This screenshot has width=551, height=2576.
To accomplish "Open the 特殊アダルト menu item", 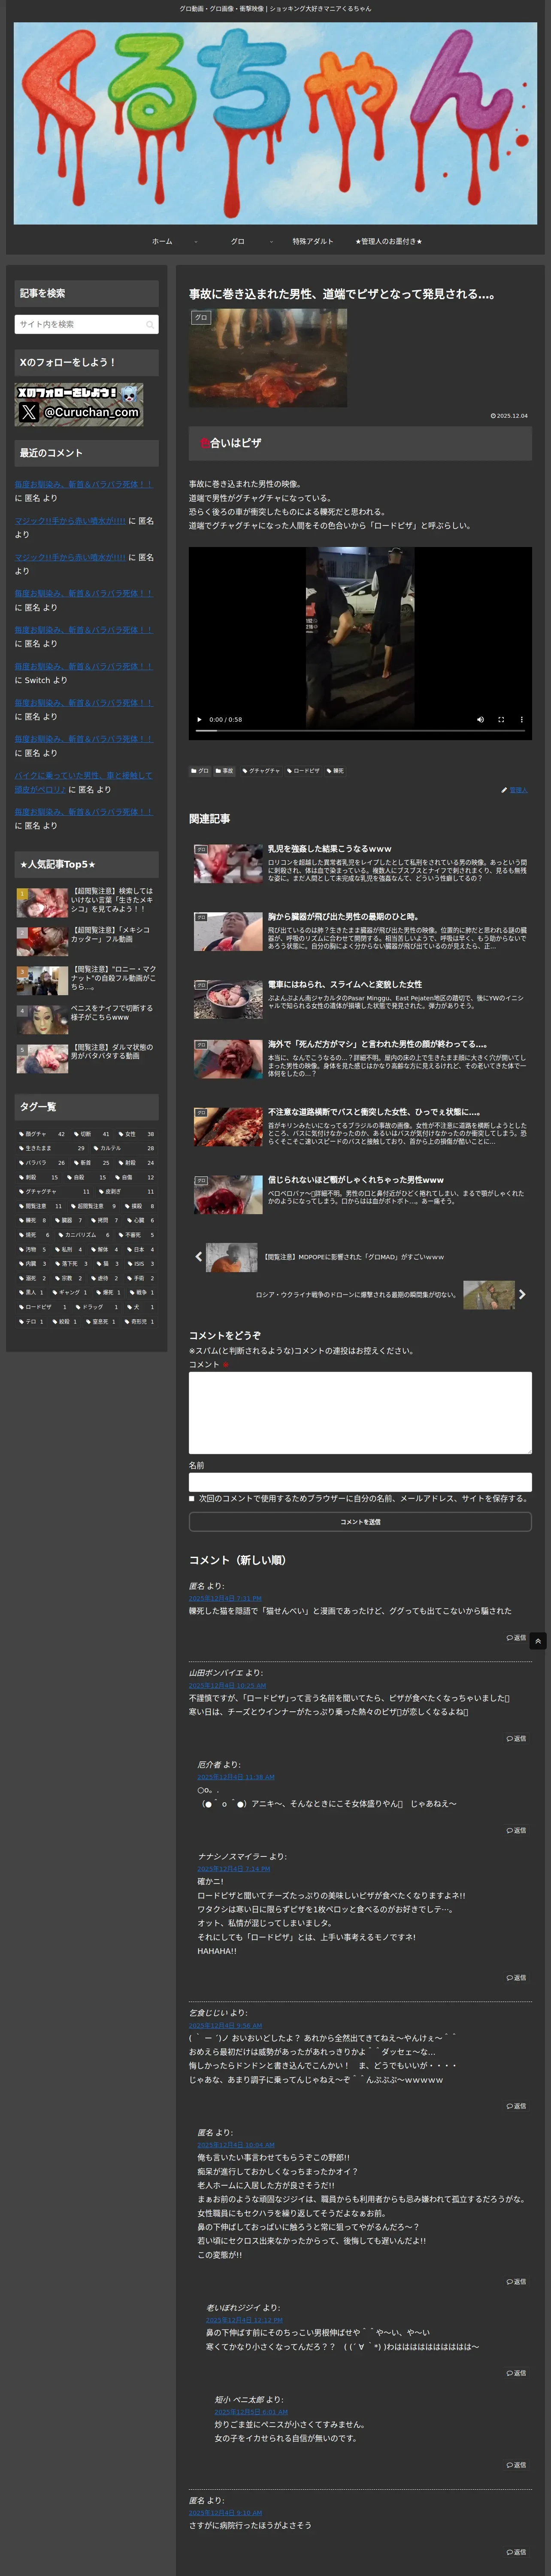I will [313, 241].
